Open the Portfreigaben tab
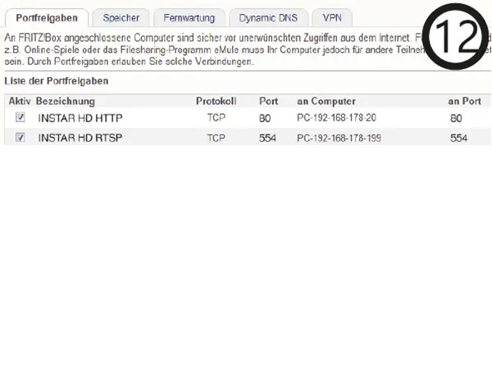 (x=47, y=17)
